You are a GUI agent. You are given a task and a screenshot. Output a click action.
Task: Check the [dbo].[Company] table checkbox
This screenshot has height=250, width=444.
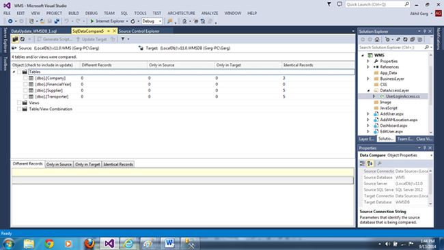coord(25,78)
